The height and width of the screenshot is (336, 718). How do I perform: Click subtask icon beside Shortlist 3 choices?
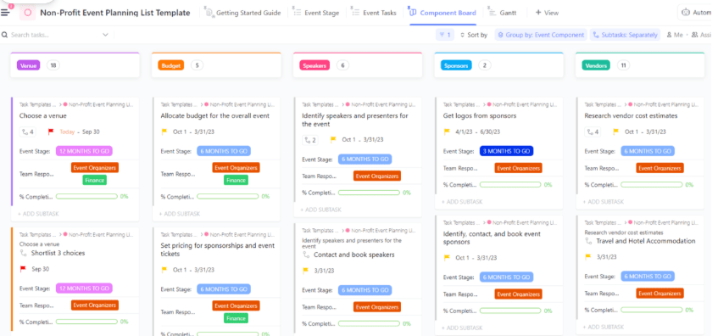(24, 253)
